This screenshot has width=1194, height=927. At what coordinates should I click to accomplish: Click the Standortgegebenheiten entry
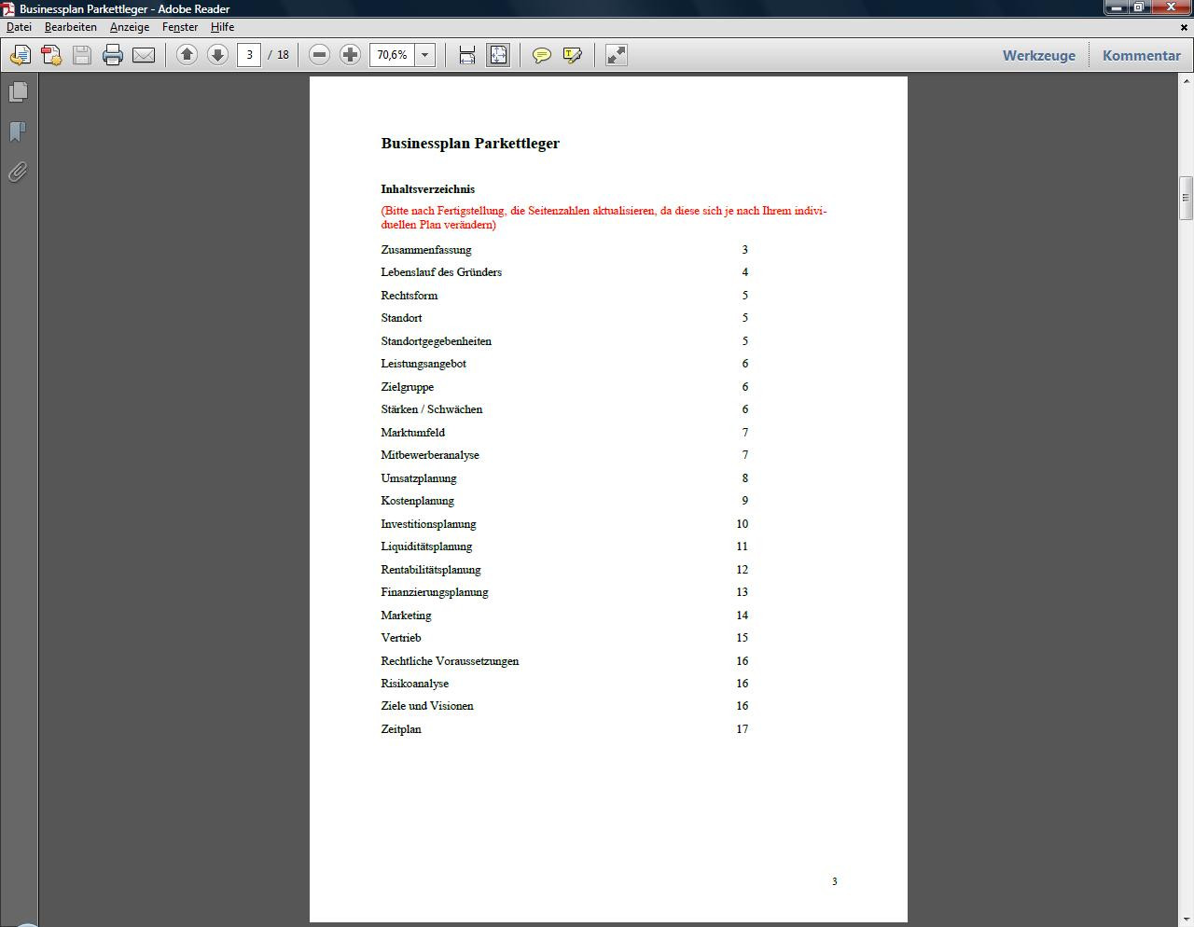coord(436,341)
